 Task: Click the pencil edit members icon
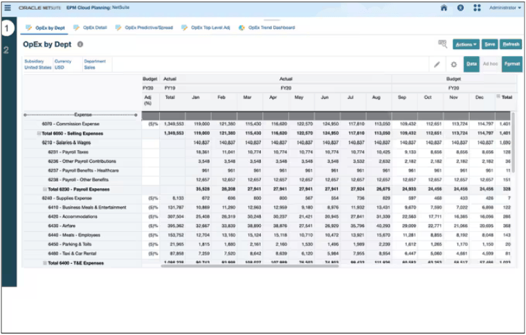[x=437, y=64]
